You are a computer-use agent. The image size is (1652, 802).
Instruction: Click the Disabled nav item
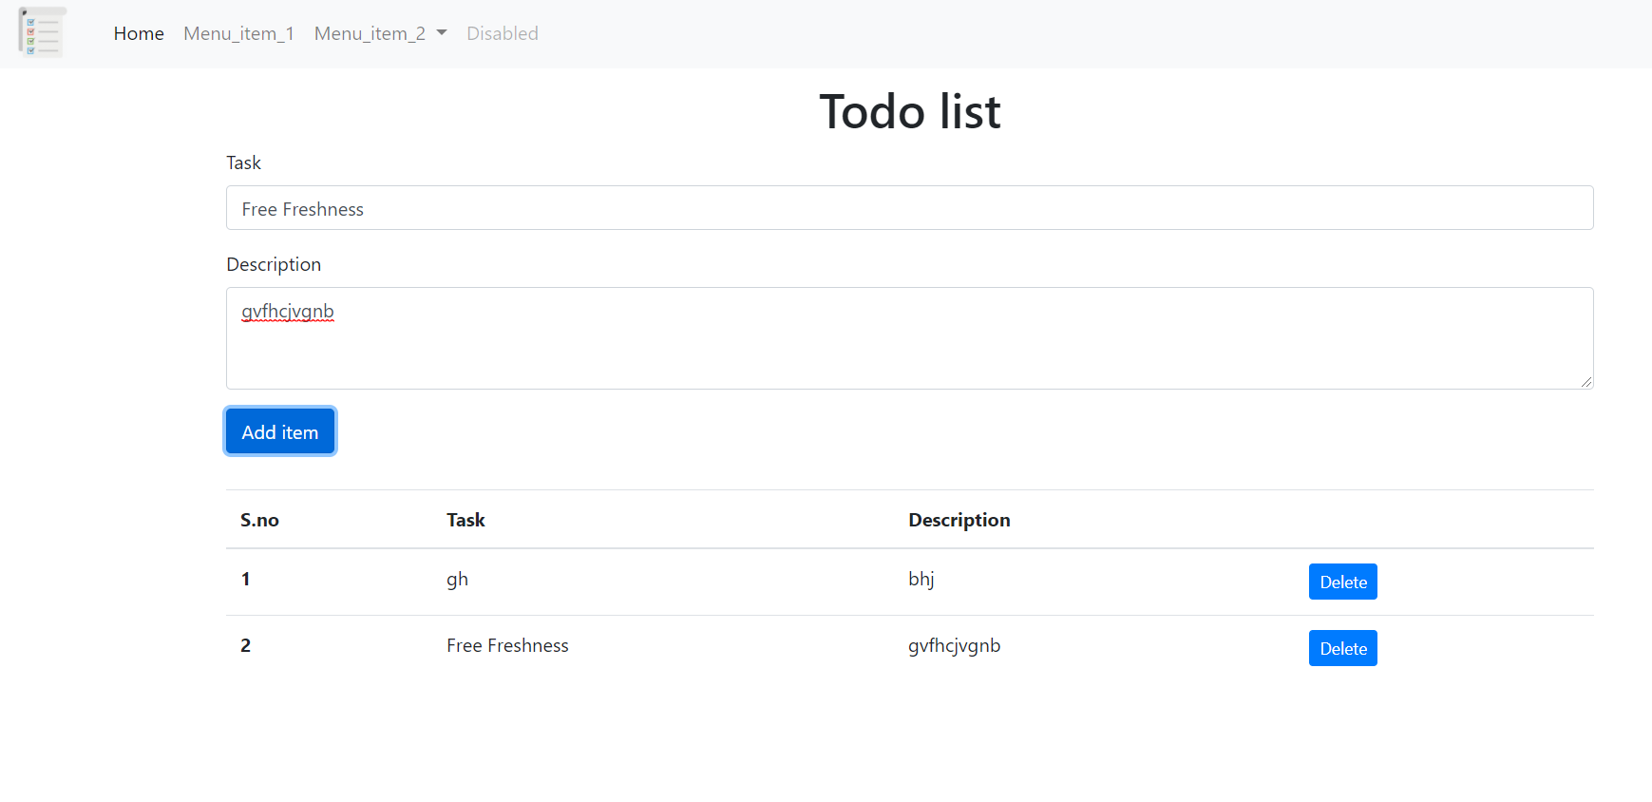pos(502,33)
